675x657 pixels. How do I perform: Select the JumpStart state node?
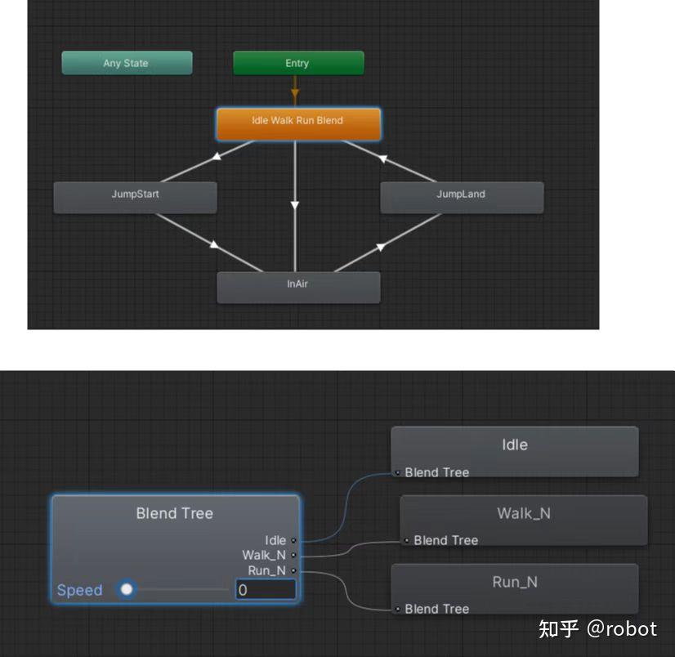[x=135, y=197]
